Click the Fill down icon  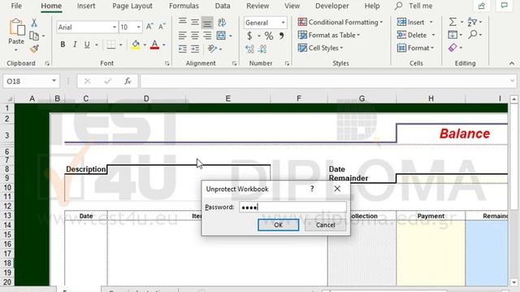click(x=453, y=35)
